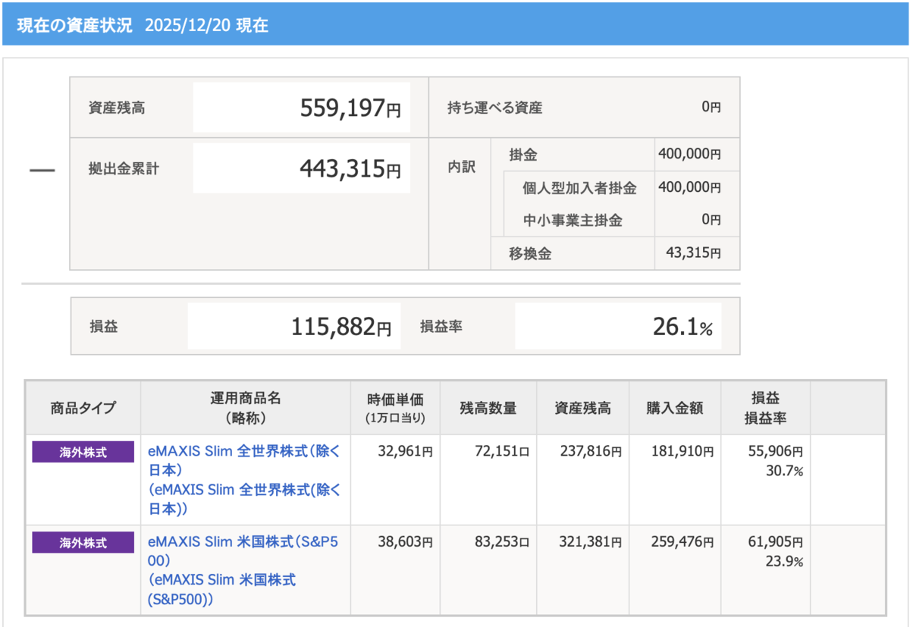Click the 持ち運べる資産 label
910x627 pixels.
click(x=495, y=108)
